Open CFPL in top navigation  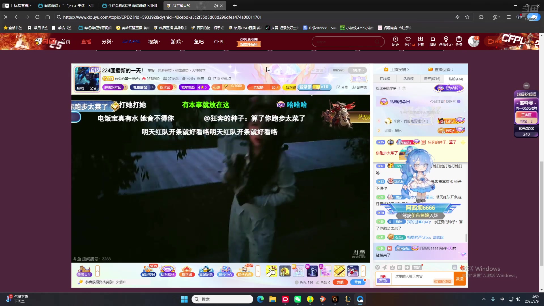pos(219,42)
